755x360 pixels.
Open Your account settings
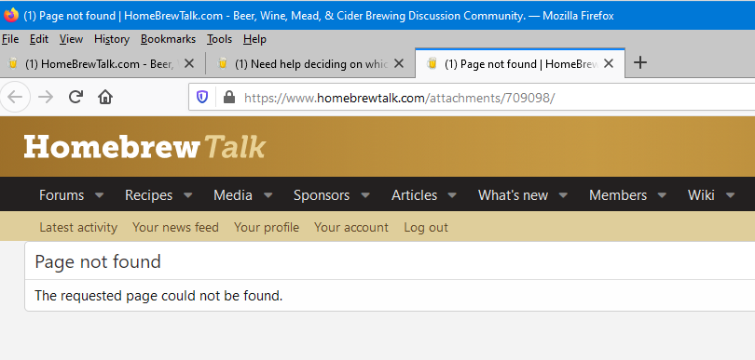(x=351, y=227)
